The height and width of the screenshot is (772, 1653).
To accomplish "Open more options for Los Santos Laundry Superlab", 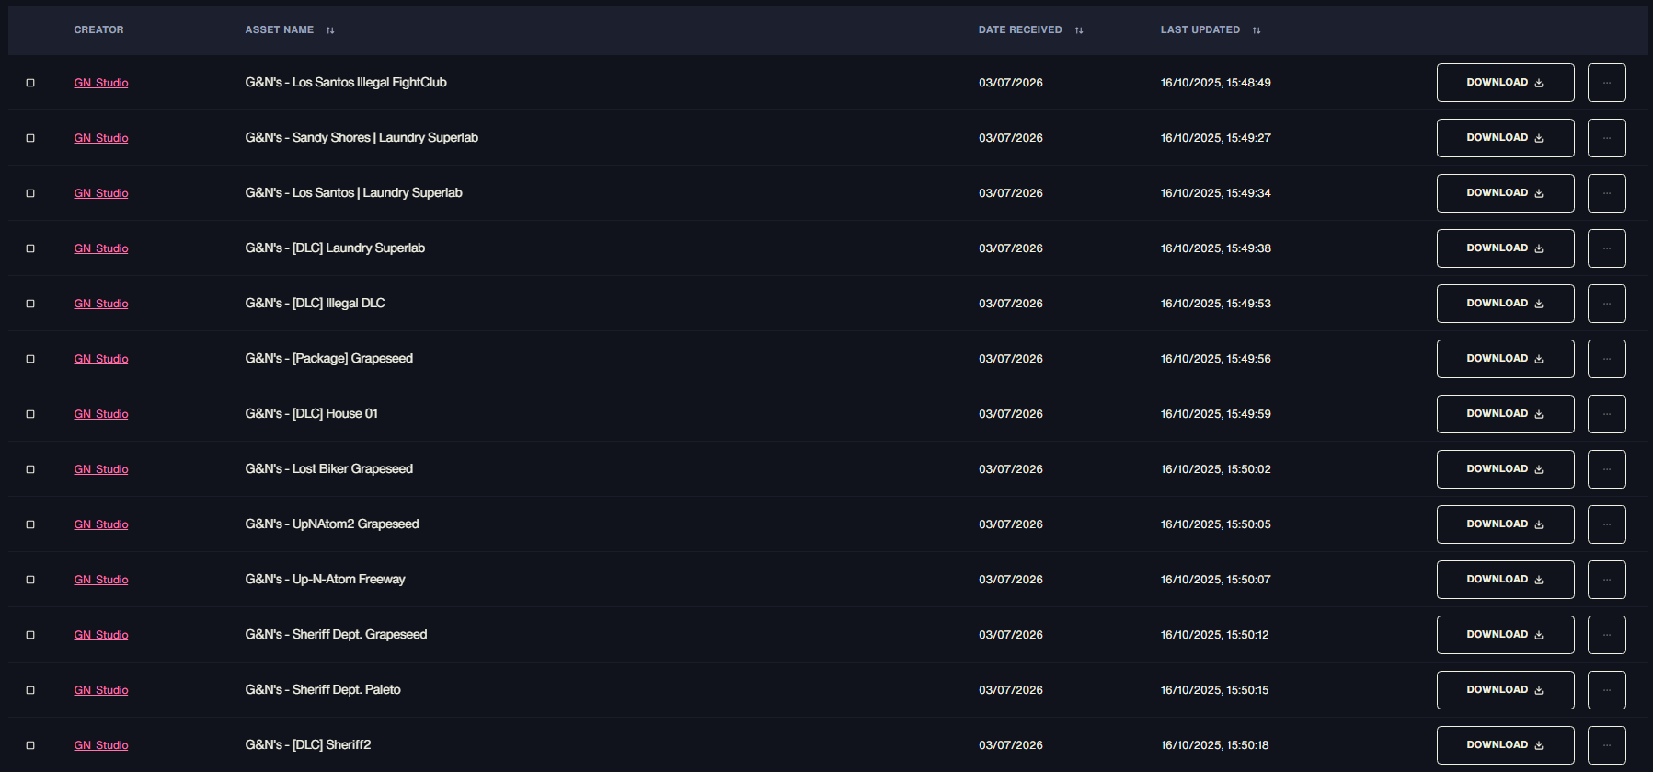I will pyautogui.click(x=1607, y=193).
